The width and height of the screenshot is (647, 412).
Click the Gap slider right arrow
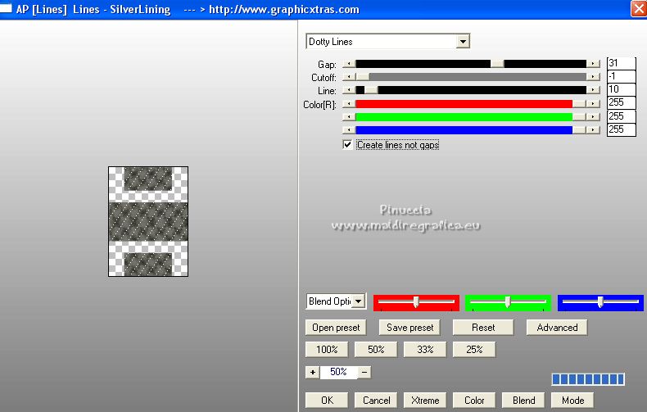(593, 64)
